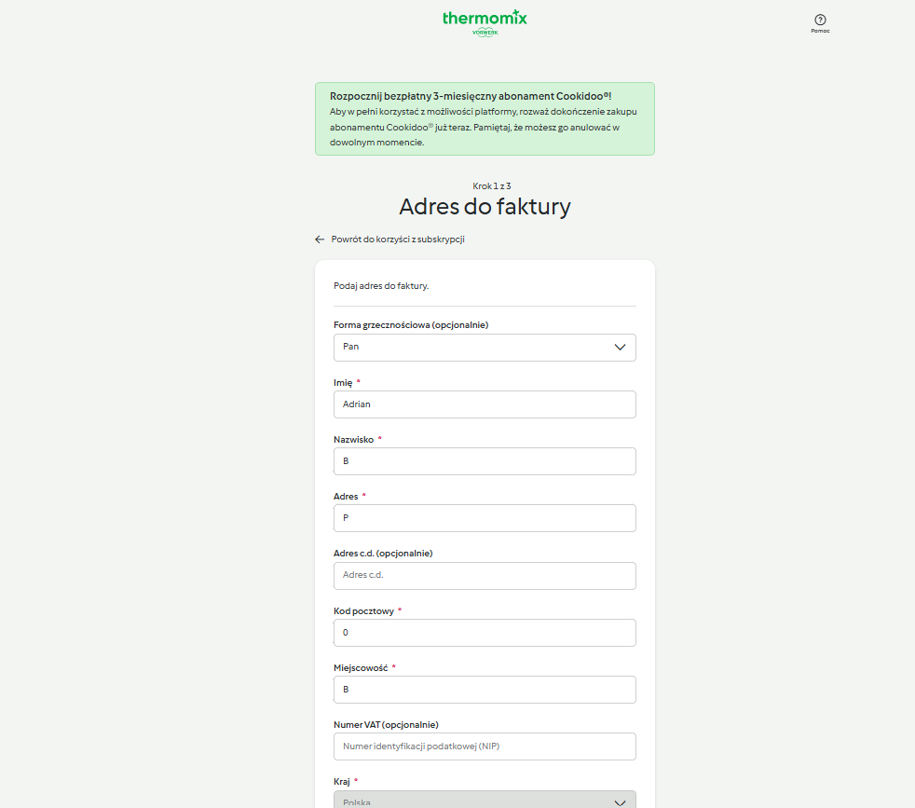The height and width of the screenshot is (808, 915).
Task: Open the Pomoc help icon
Action: coord(820,23)
